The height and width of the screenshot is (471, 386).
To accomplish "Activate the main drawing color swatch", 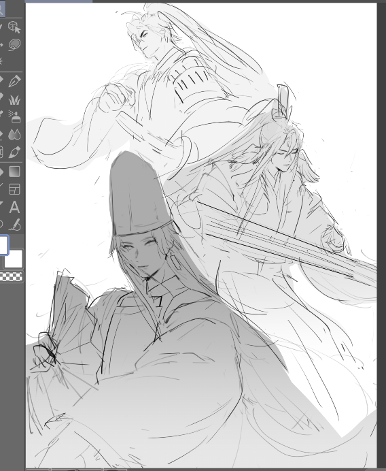I will click(x=3, y=245).
